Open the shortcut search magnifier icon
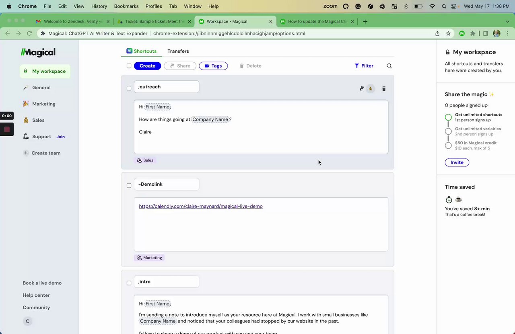515x334 pixels. (389, 66)
